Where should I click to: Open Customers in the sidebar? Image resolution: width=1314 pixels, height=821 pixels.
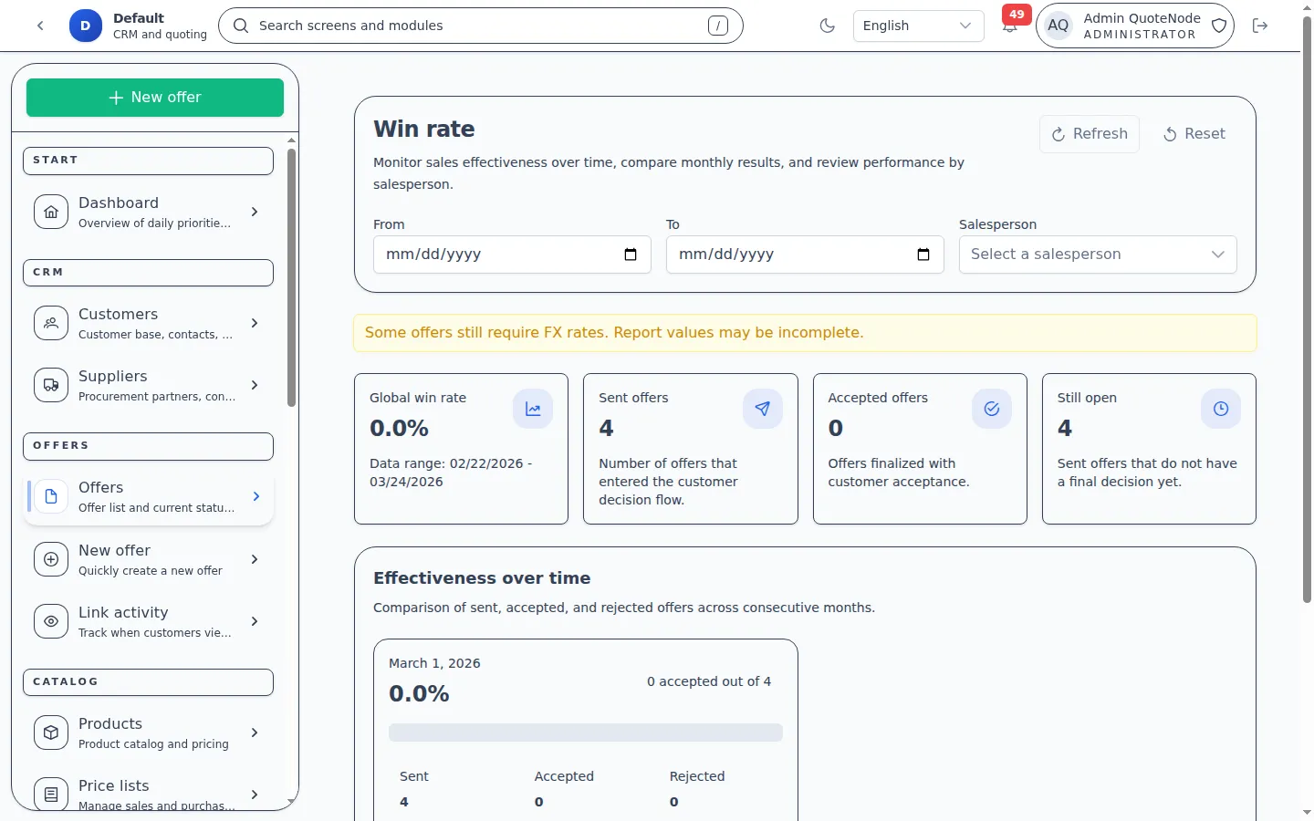(148, 323)
